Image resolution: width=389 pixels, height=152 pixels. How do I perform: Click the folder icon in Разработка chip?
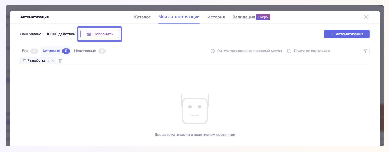pos(25,61)
